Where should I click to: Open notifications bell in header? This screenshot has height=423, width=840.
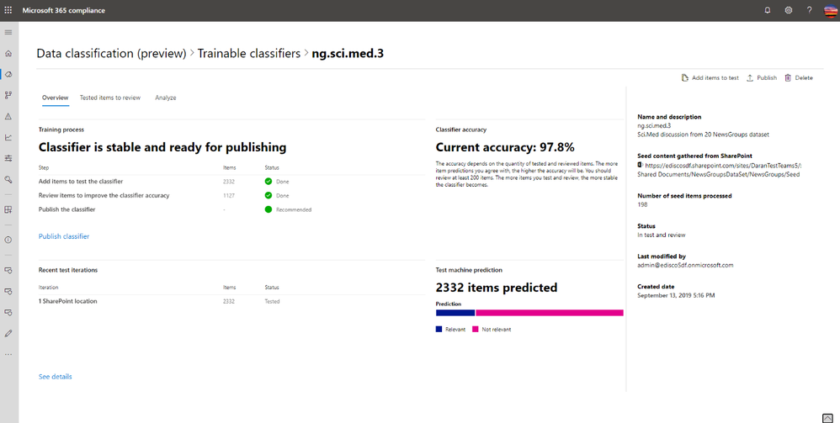pos(767,10)
